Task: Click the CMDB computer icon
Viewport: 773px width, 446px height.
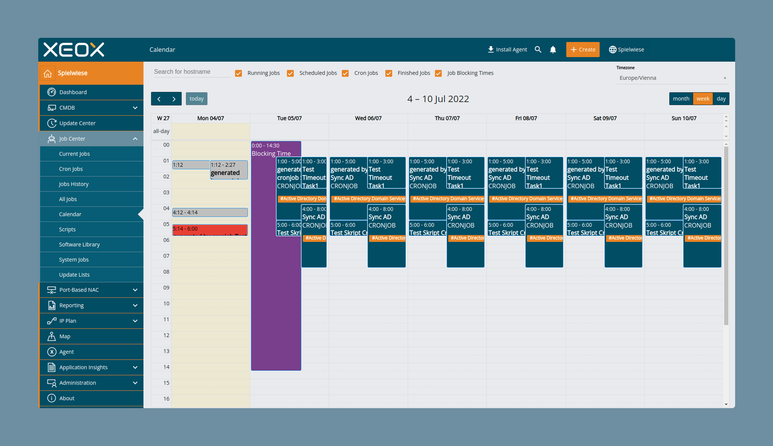Action: [x=51, y=108]
